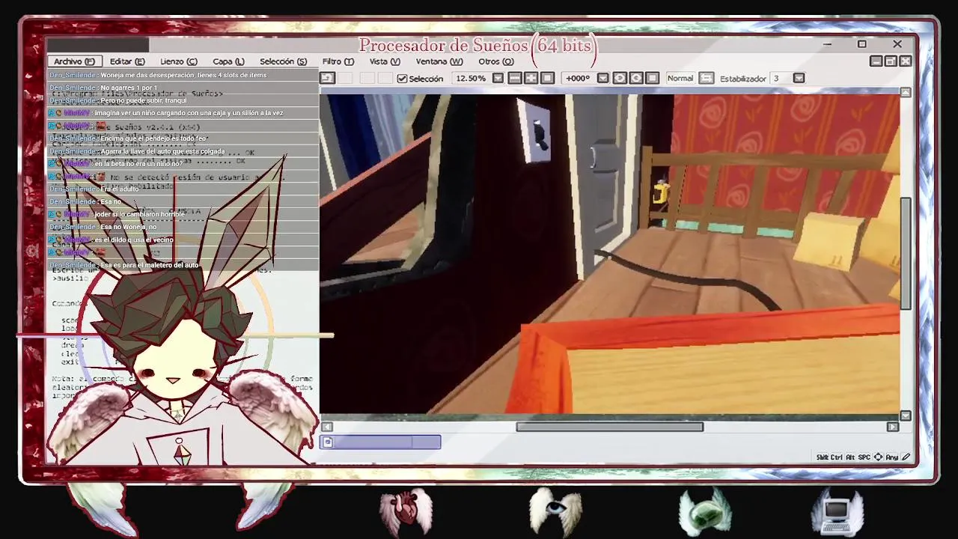This screenshot has height=539, width=958.
Task: Click the zoom out minus icon
Action: 515,78
